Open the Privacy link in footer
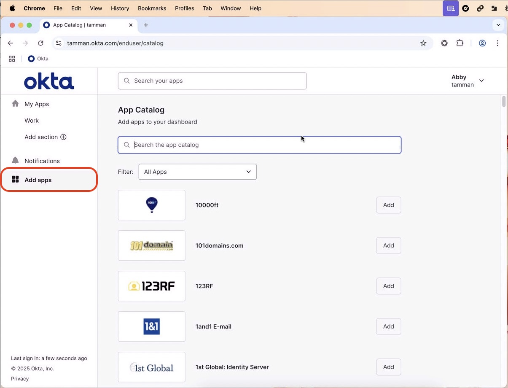 [20, 379]
